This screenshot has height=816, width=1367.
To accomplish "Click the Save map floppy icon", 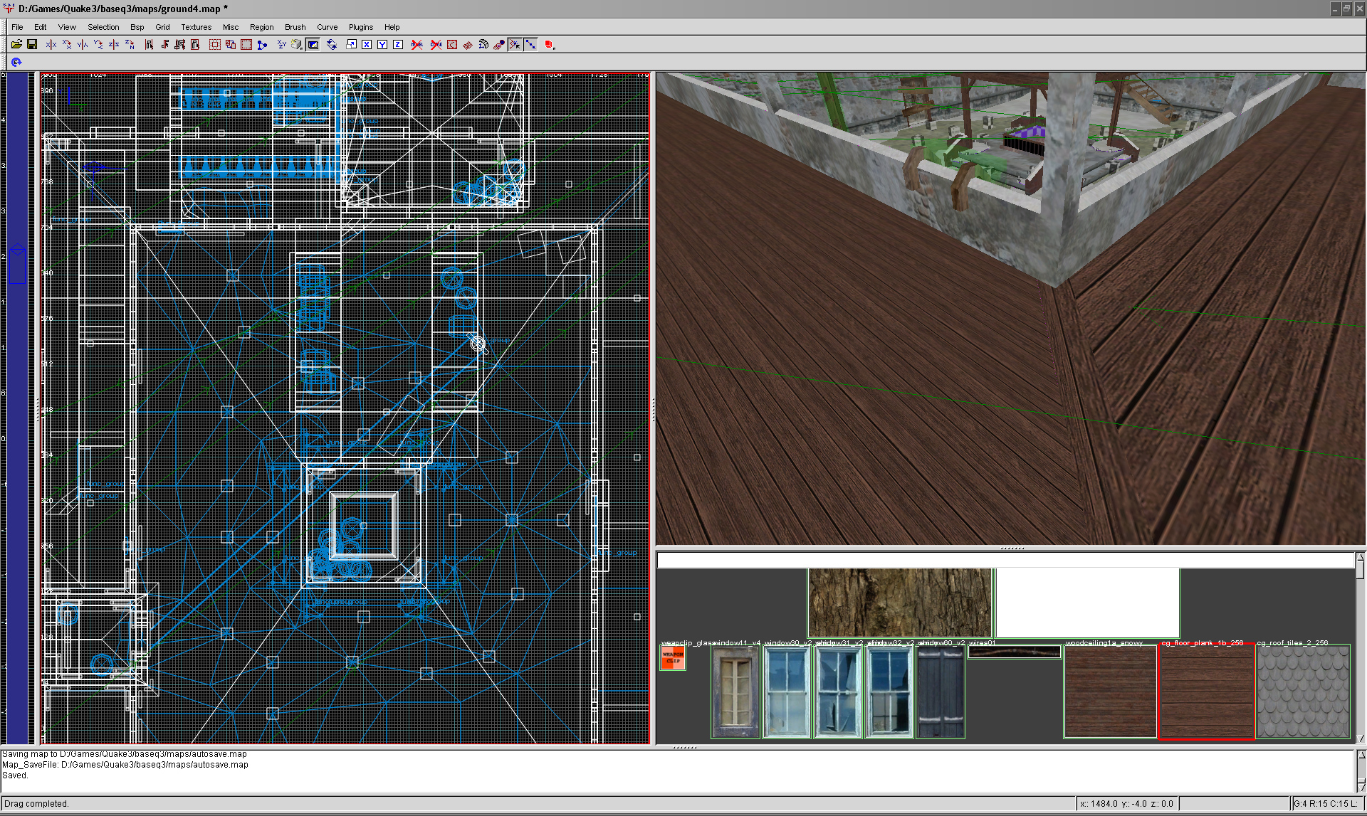I will 32,44.
